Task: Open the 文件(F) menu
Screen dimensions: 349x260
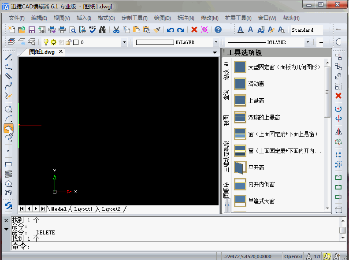Action: [x=17, y=18]
